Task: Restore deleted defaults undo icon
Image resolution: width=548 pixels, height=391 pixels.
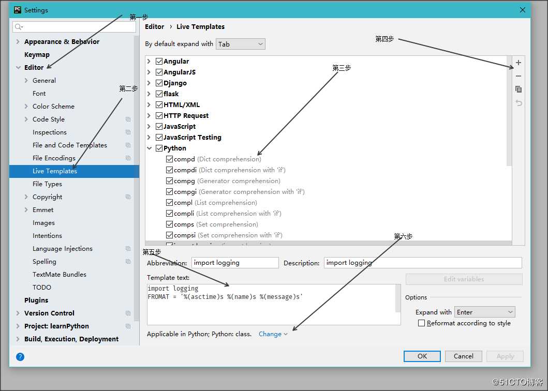Action: [519, 103]
